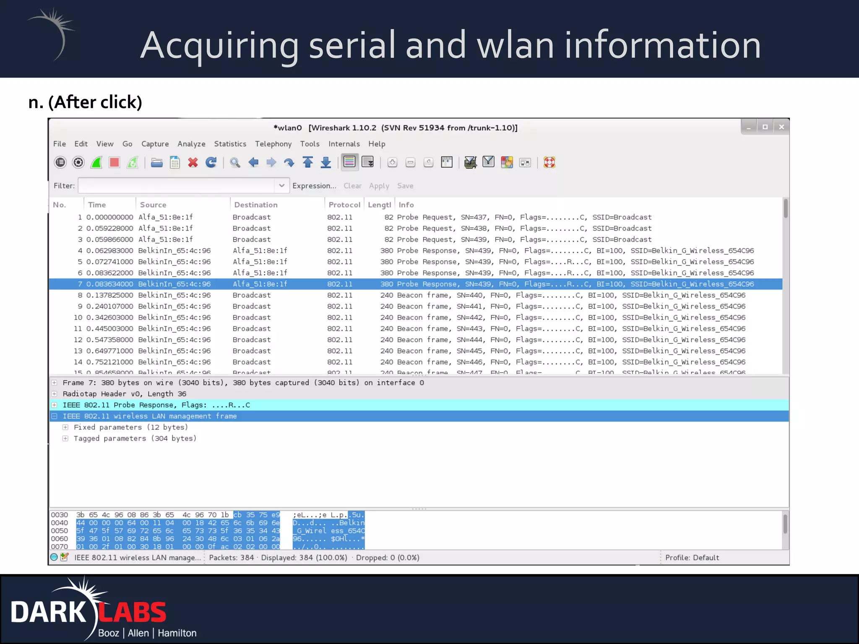859x644 pixels.
Task: Open coloring rules editor
Action: [507, 162]
